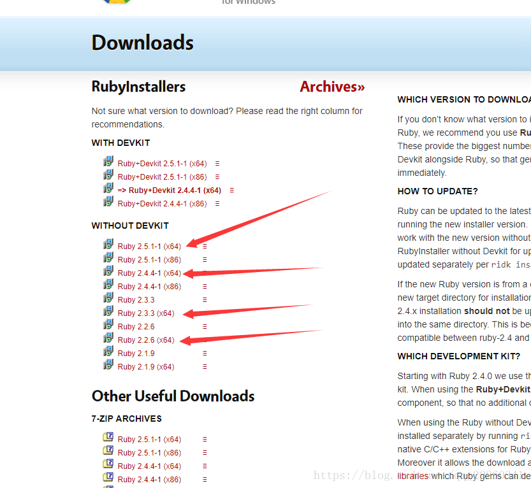Download Ruby+Devkit 2.5.1-1 (x86)
Screen dimensions: 531x488
point(162,177)
